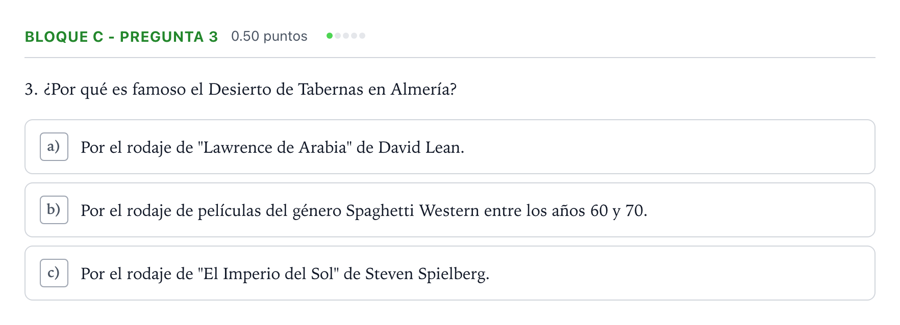This screenshot has height=325, width=900.
Task: Click the 0.50 puntos label
Action: tap(269, 36)
